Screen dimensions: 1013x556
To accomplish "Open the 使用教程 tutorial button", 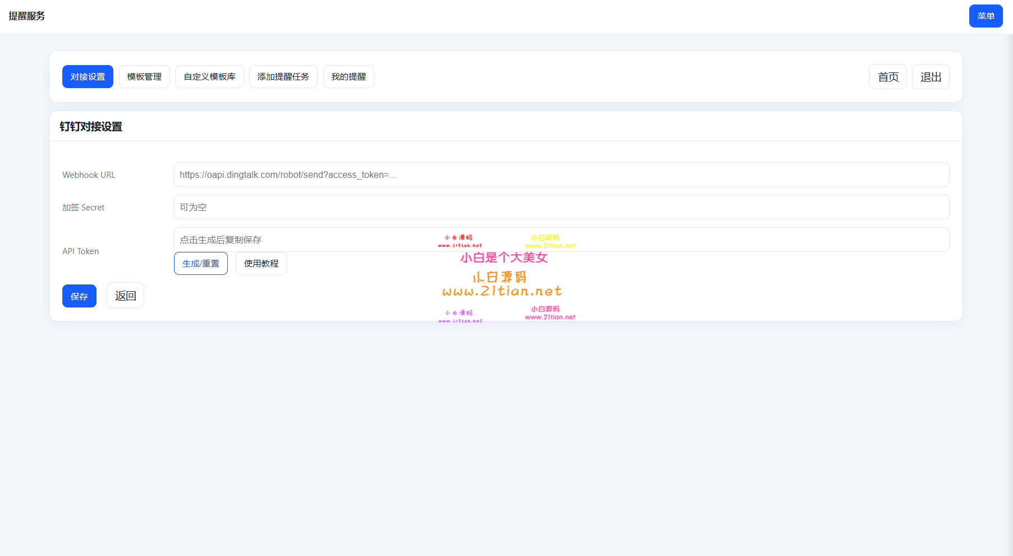I will [x=261, y=264].
